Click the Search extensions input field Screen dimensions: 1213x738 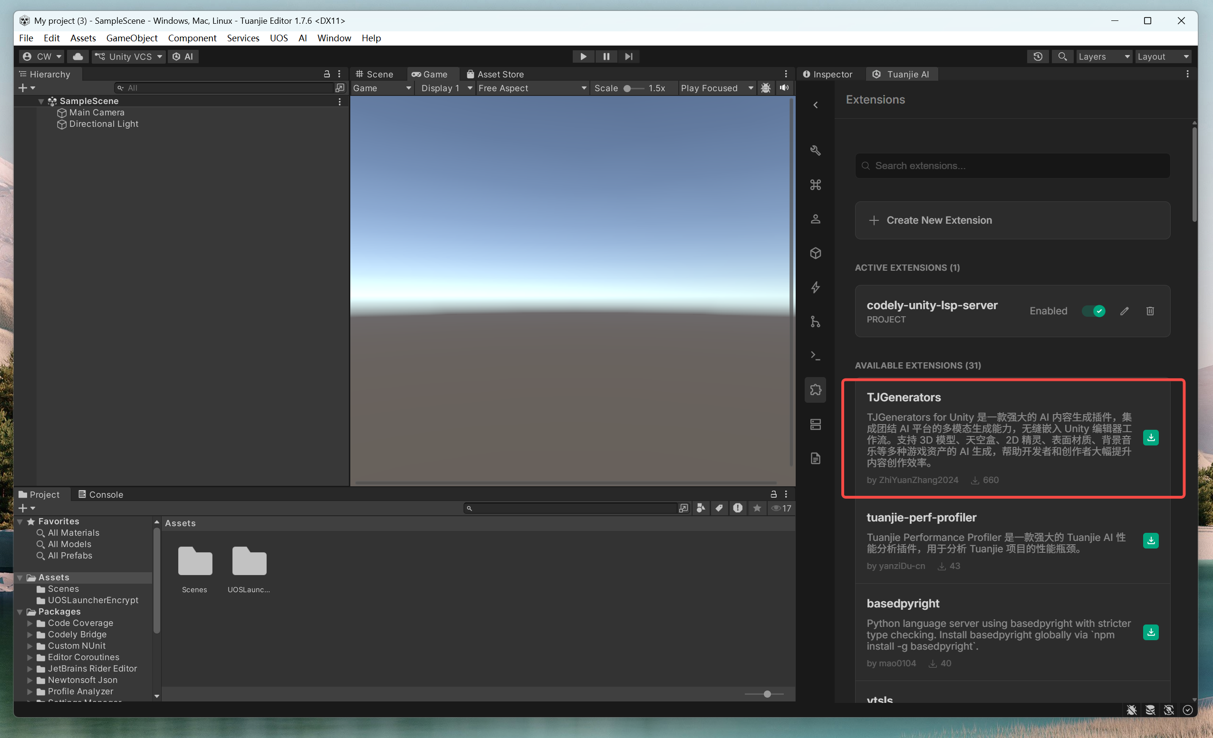pyautogui.click(x=1012, y=166)
